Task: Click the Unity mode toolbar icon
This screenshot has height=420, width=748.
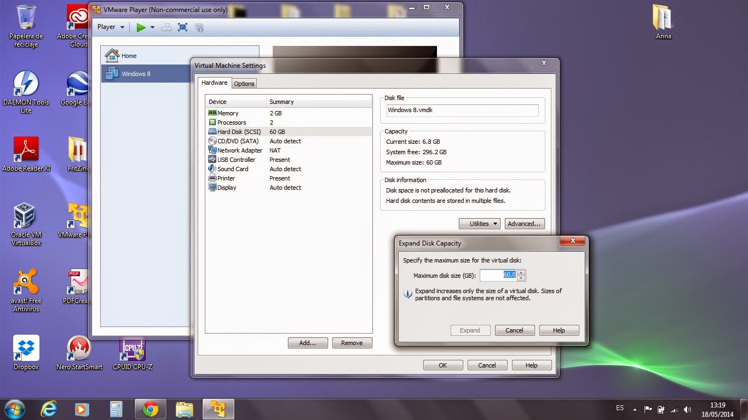Action: pyautogui.click(x=199, y=27)
